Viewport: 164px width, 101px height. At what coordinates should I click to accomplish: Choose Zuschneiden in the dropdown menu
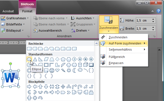click(x=123, y=37)
